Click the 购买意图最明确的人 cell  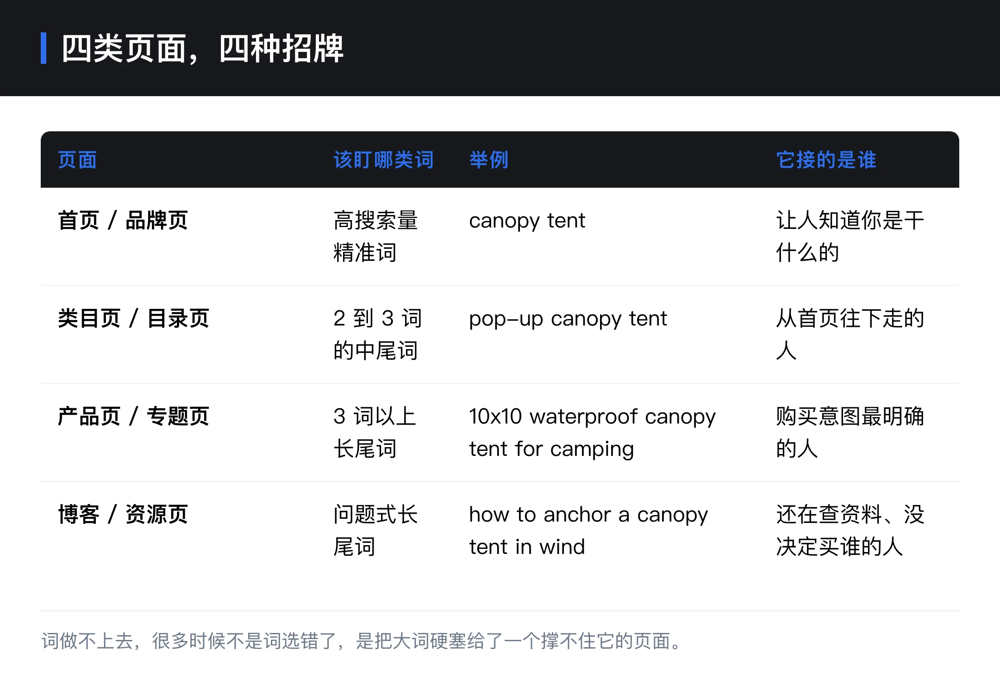850,432
